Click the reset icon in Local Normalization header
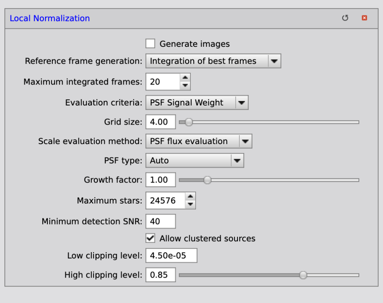Image resolution: width=383 pixels, height=303 pixels. point(345,18)
